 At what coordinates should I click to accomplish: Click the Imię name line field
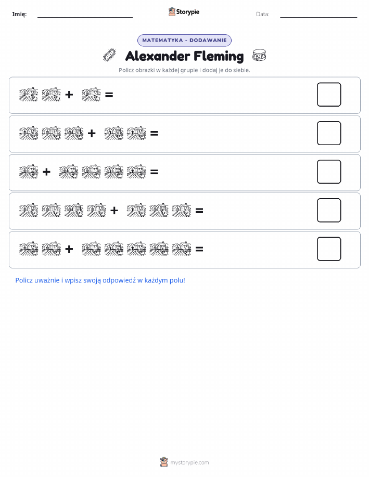(85, 14)
